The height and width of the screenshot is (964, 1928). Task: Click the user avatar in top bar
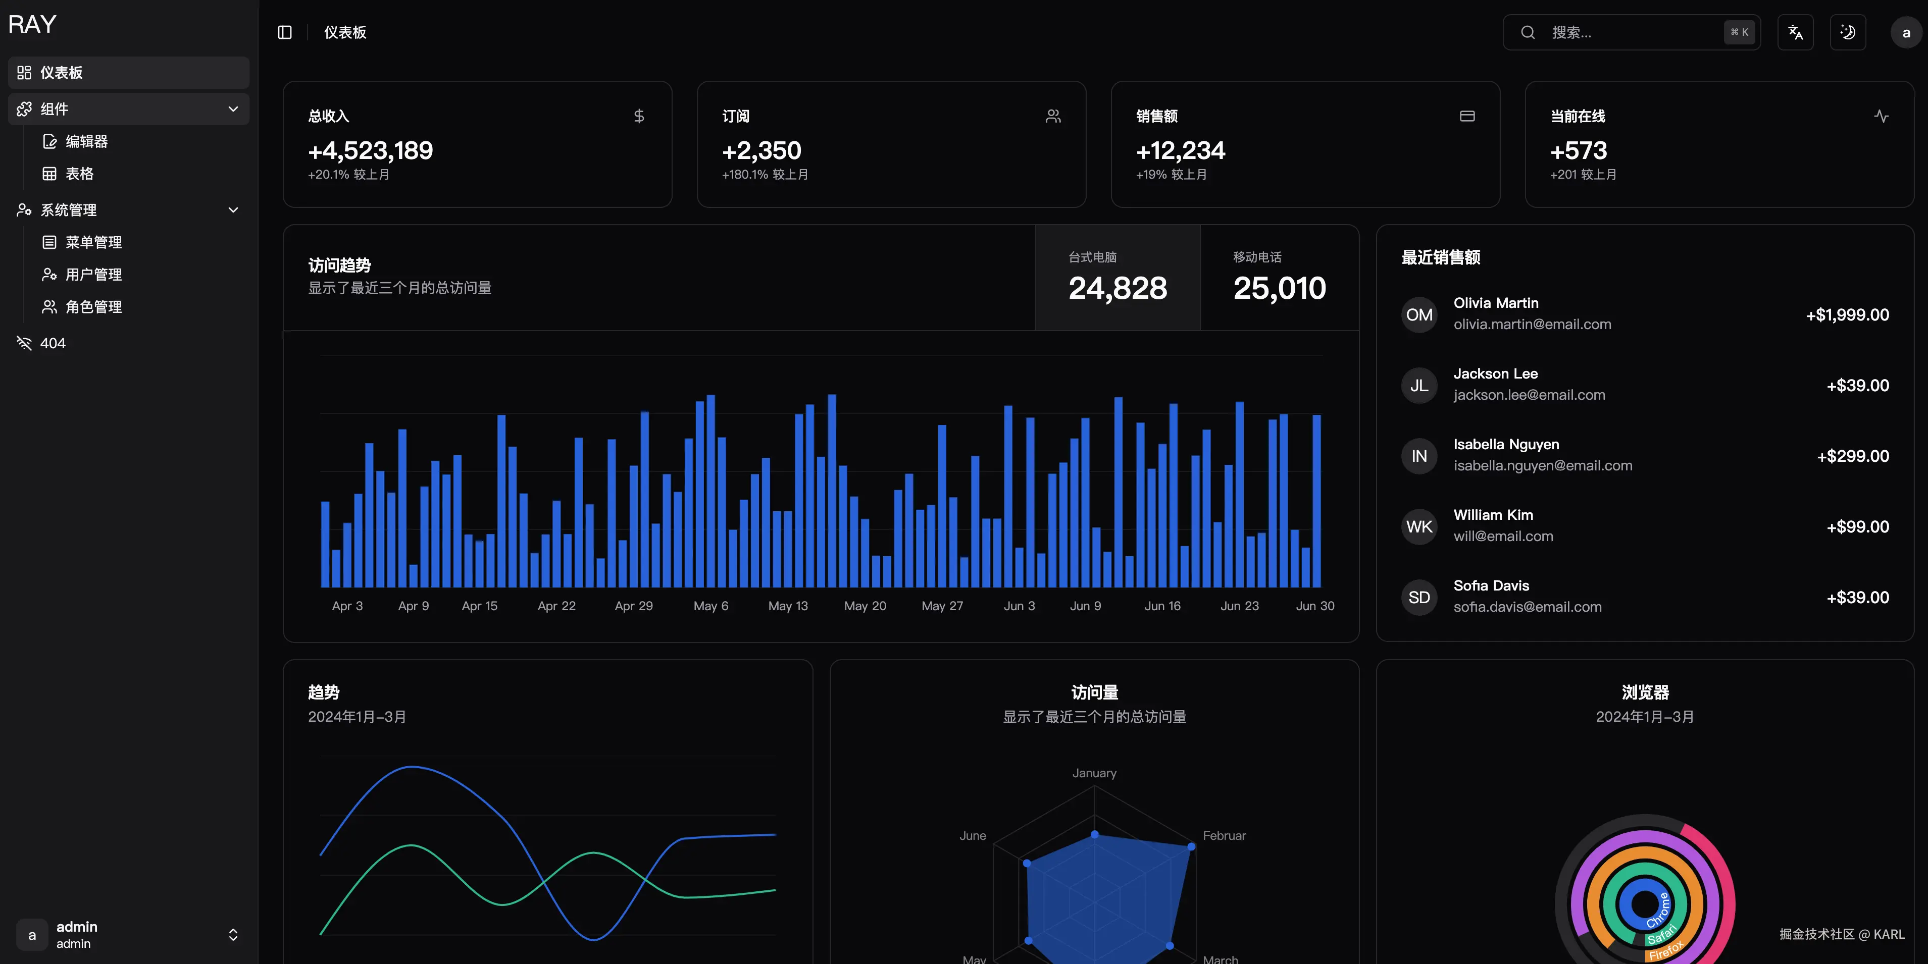tap(1906, 33)
